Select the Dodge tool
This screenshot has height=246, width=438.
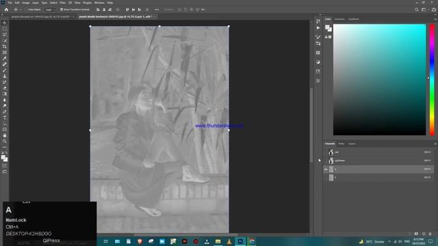click(5, 106)
